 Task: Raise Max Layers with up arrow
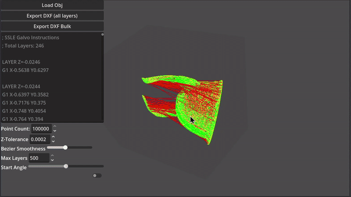point(52,155)
